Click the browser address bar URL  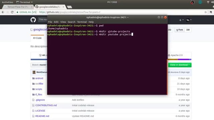[x=70, y=12]
